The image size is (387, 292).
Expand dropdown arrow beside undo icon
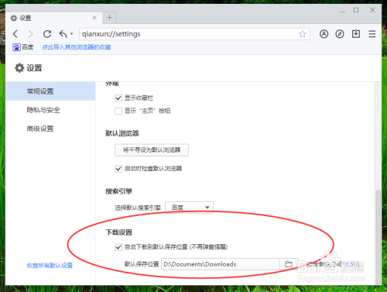(71, 34)
